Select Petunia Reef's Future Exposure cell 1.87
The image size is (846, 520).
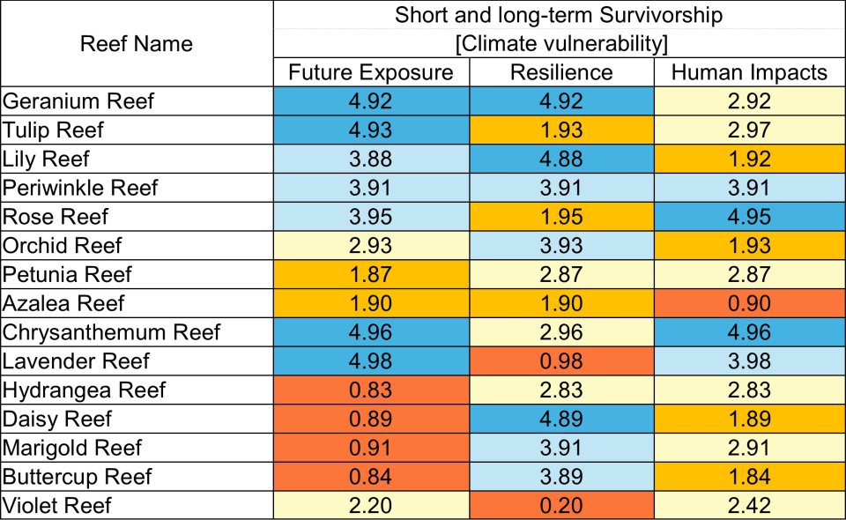click(371, 275)
